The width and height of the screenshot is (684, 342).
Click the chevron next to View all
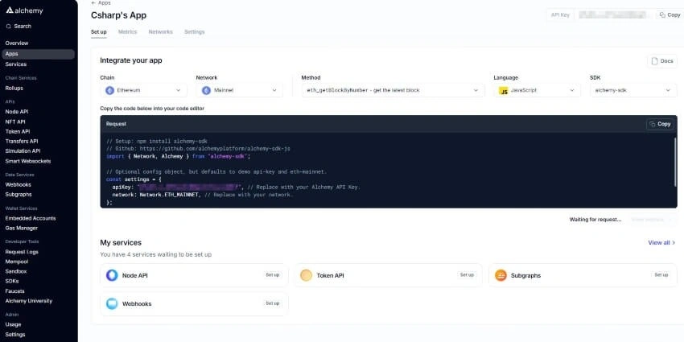[x=674, y=242]
